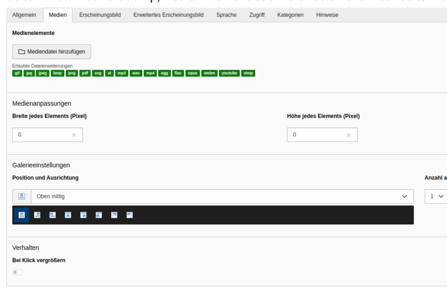
Task: Select the top left image position icon
Action: 53,215
